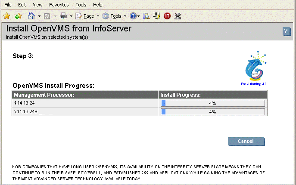Click the red IT toolbar icon

tap(167, 16)
